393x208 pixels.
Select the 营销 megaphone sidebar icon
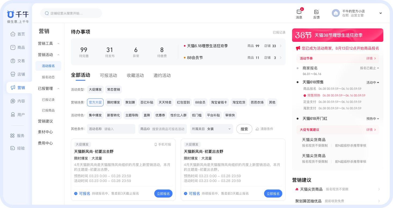[x=13, y=88]
